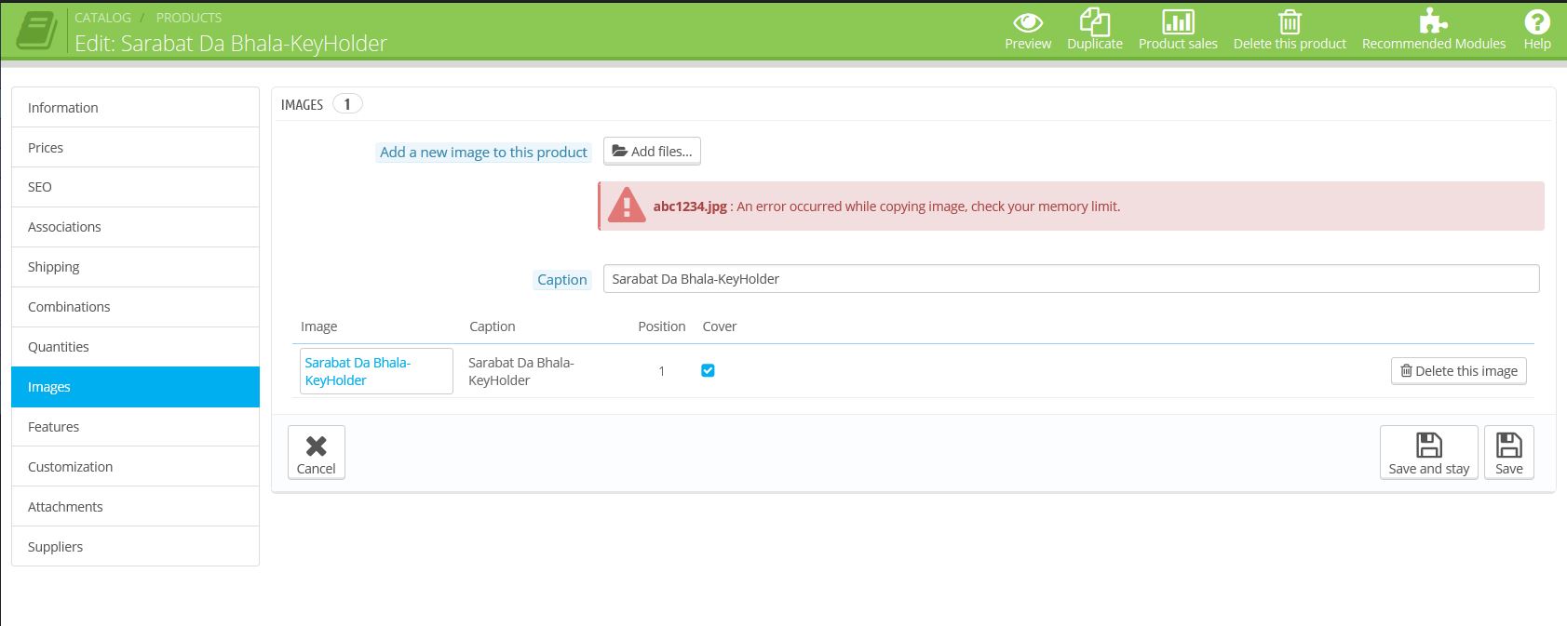Open the Customization tab
This screenshot has height=626, width=1567.
pos(135,467)
